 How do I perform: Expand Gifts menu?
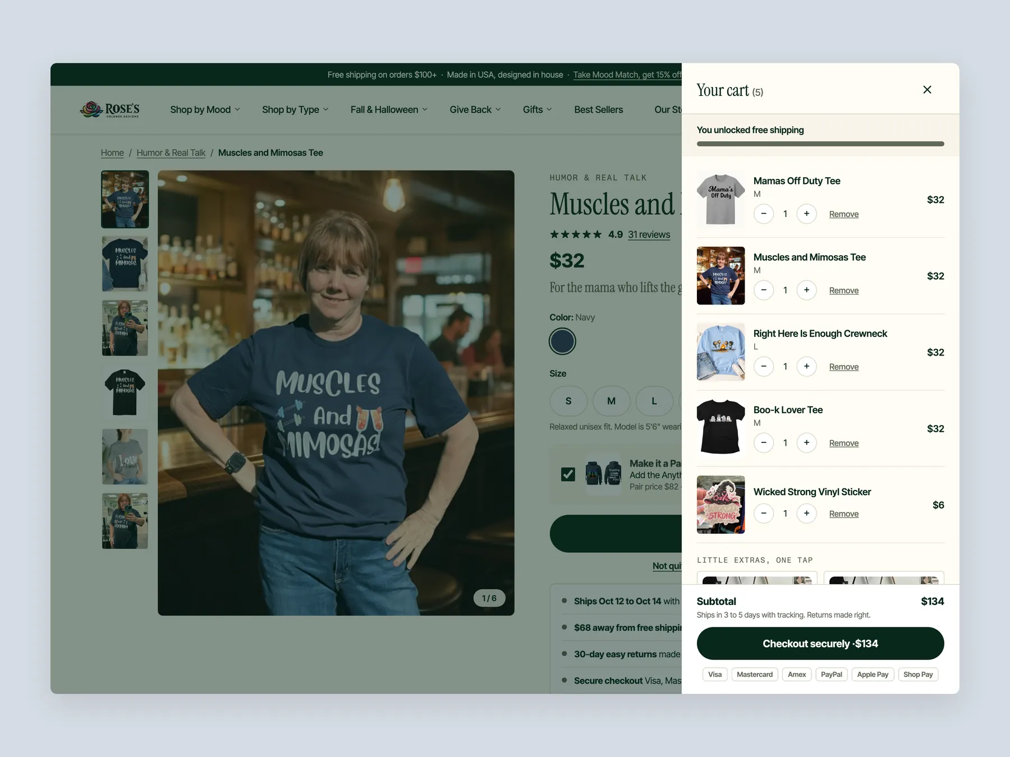(537, 110)
